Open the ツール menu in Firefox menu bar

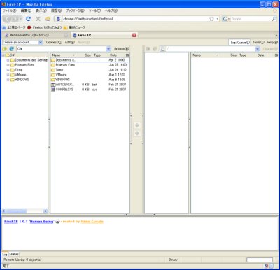(94, 10)
